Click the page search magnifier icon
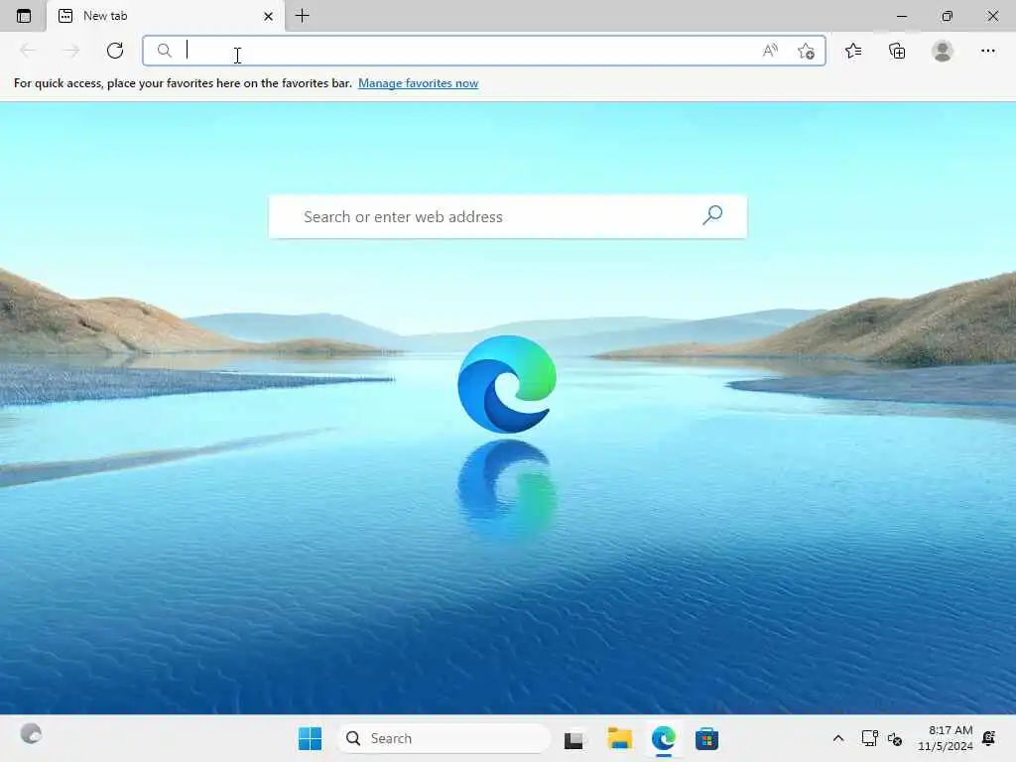The height and width of the screenshot is (762, 1016). [x=712, y=215]
